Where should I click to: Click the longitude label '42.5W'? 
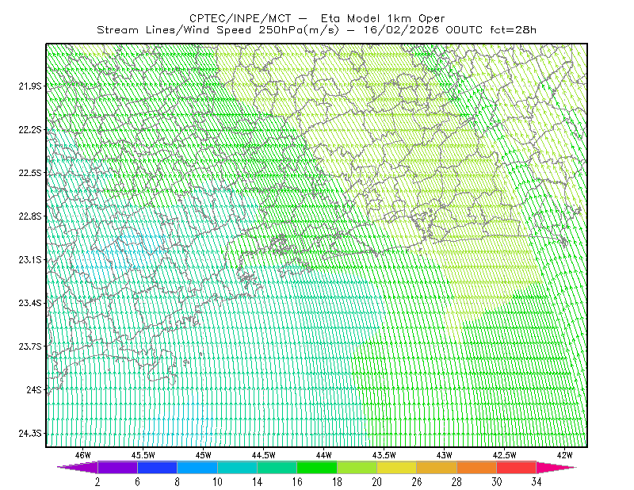tap(505, 455)
